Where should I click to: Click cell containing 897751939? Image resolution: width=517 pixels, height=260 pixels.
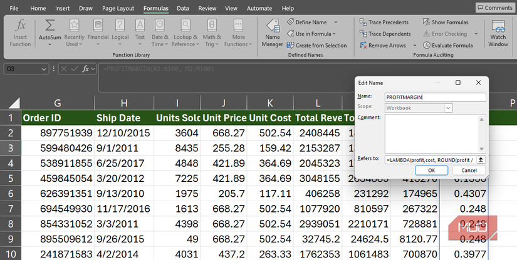tap(58, 132)
